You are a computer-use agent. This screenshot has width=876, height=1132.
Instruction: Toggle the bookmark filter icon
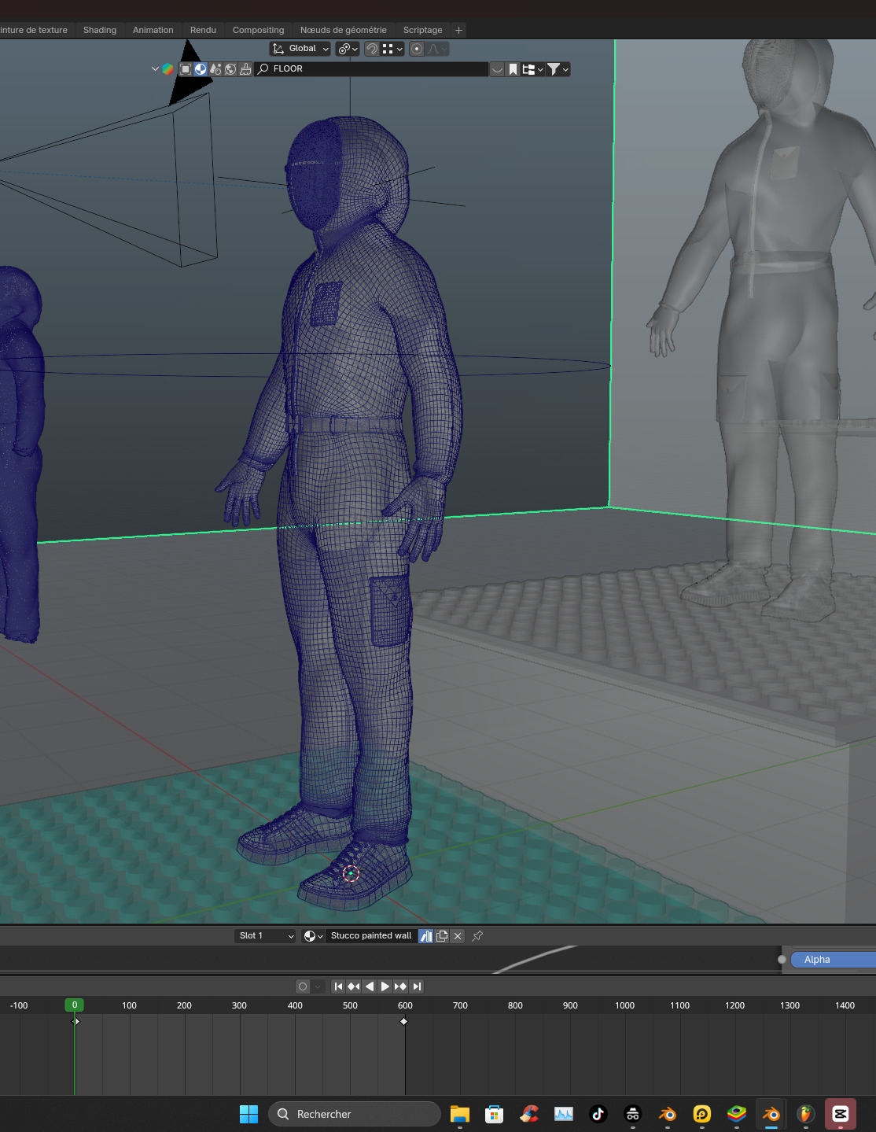coord(513,69)
